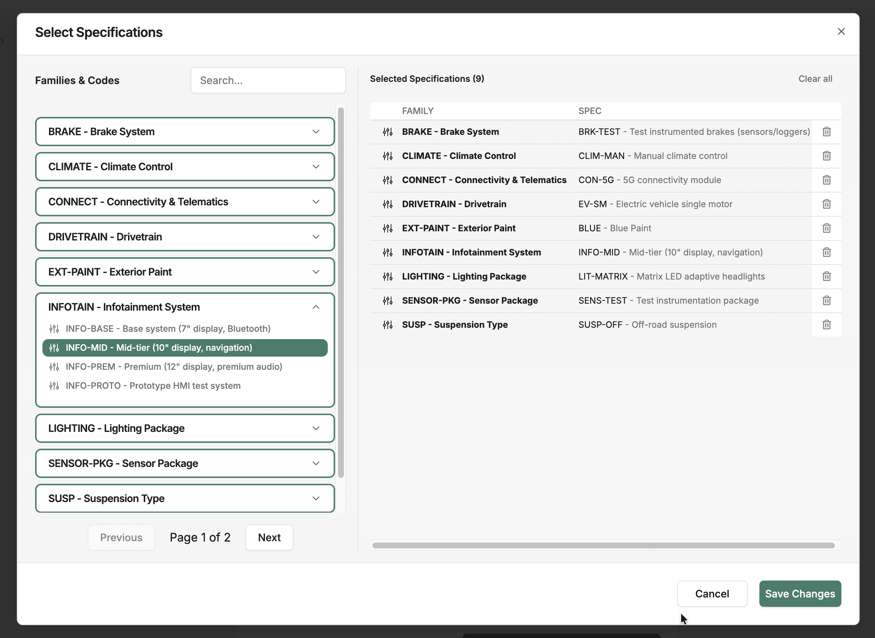
Task: Click sliders icon beside INFO-BASE option
Action: [54, 329]
